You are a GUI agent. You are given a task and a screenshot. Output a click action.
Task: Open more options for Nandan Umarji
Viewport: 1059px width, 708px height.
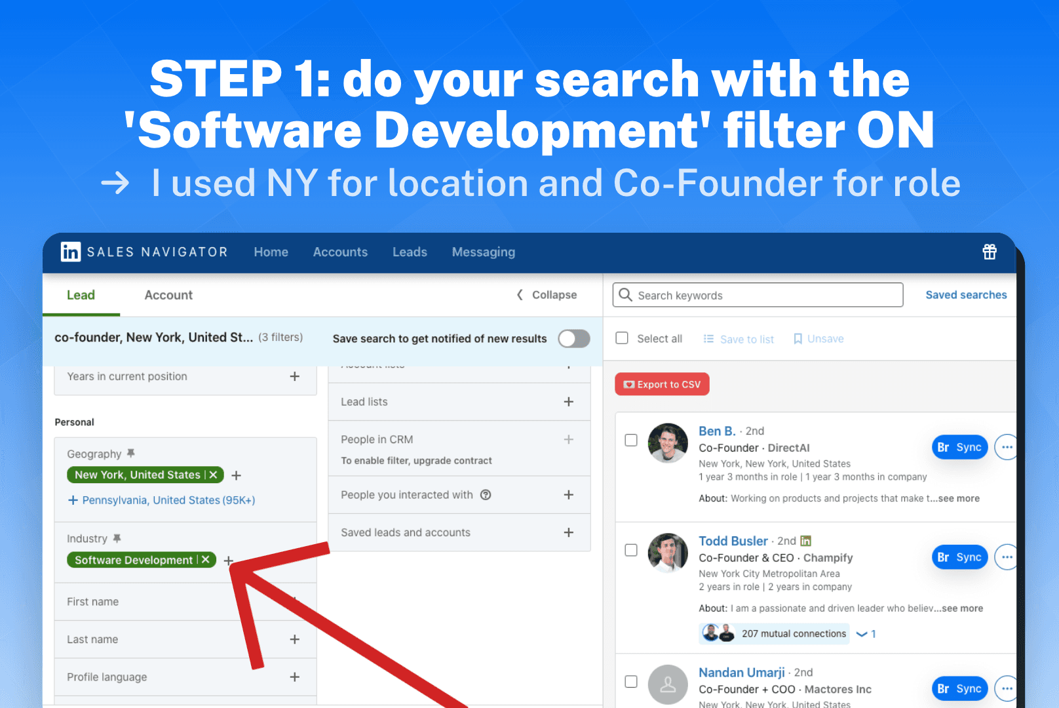click(x=1007, y=688)
